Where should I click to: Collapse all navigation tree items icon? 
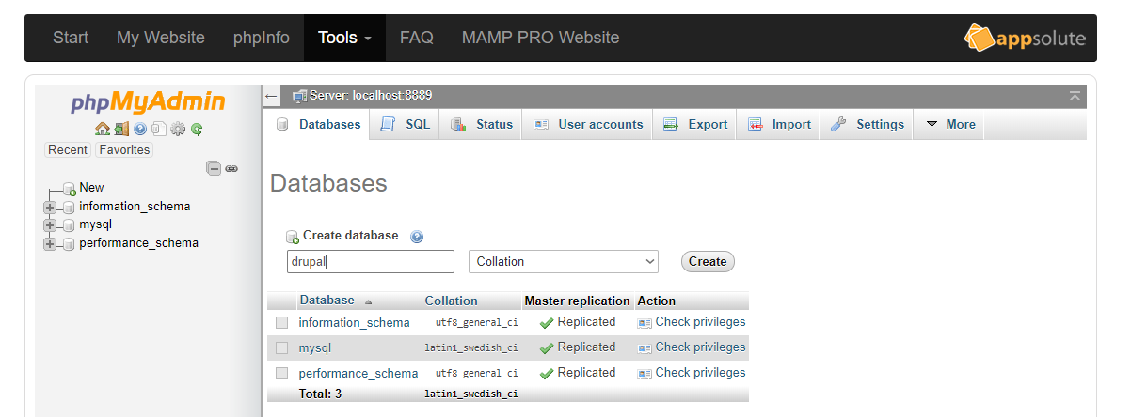[214, 168]
